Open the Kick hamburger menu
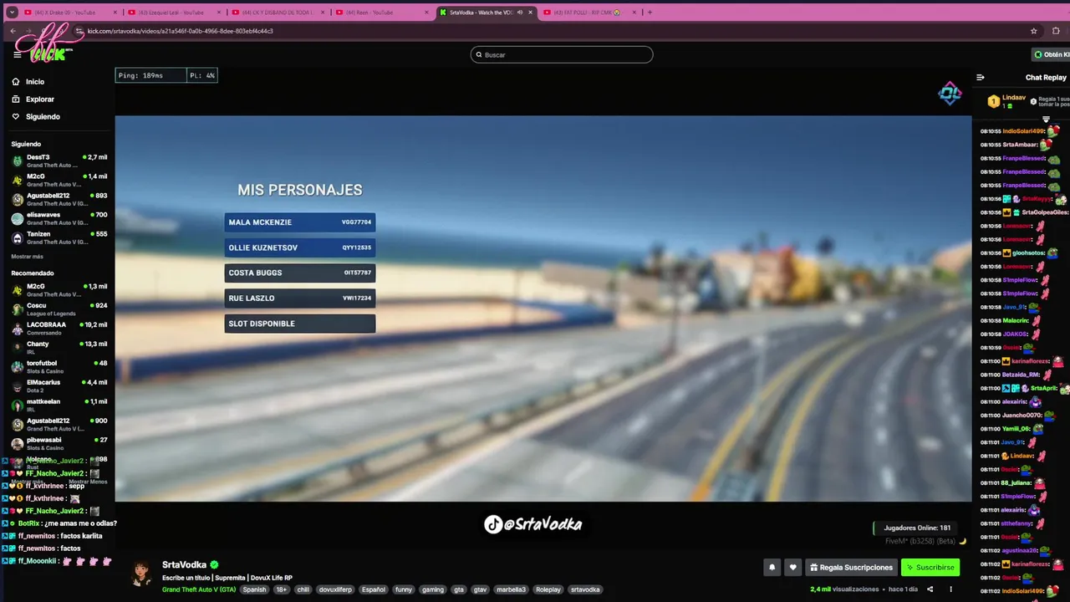 (x=17, y=54)
